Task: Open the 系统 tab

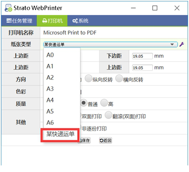Action: pyautogui.click(x=80, y=21)
